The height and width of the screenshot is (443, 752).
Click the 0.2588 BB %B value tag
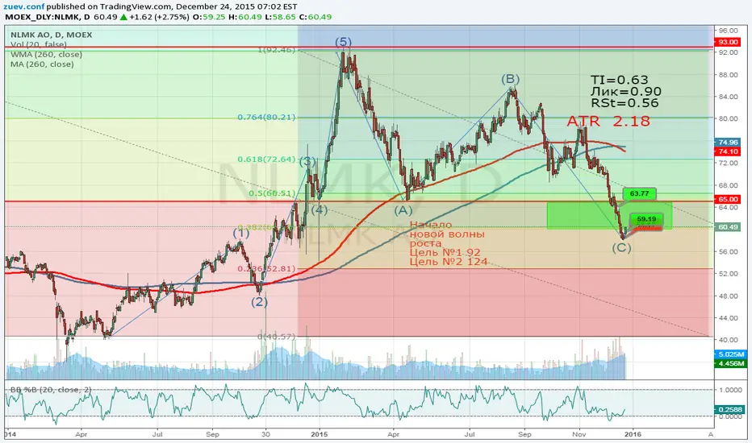729,409
